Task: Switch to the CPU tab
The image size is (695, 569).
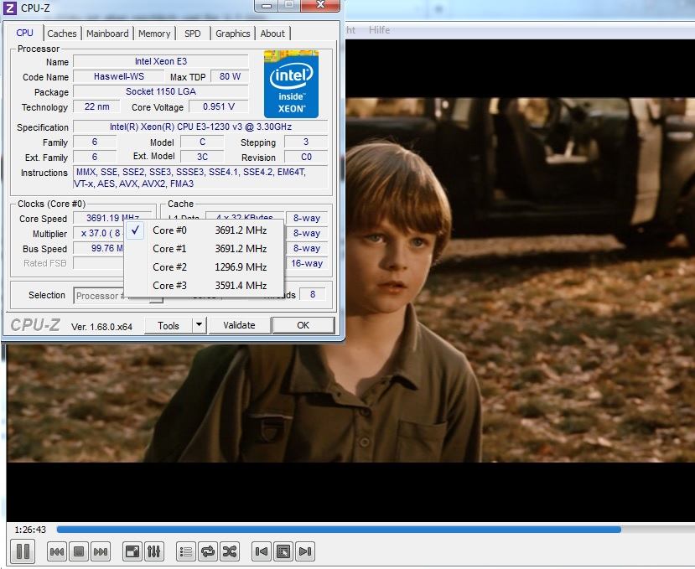Action: [x=24, y=33]
